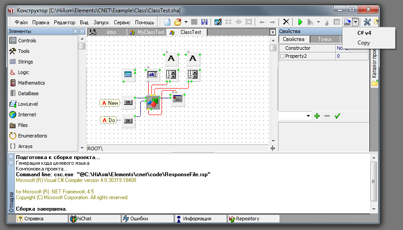403x230 pixels.
Task: Click the black X delete icon
Action: (286, 22)
